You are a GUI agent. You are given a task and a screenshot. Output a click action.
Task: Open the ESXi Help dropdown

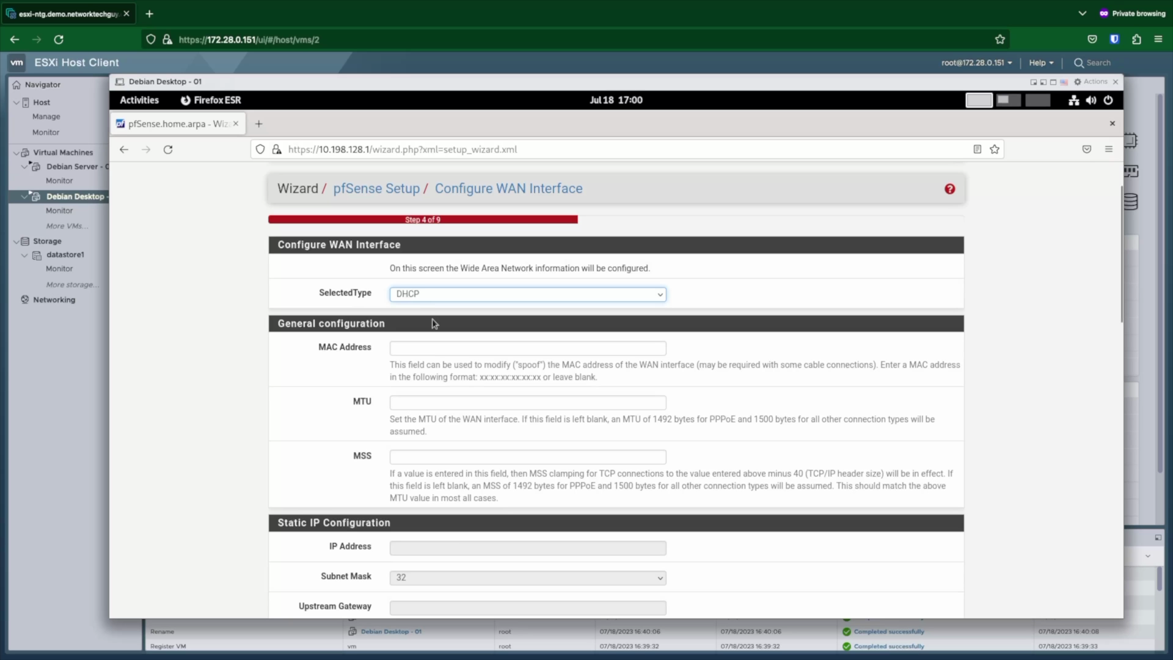1041,63
